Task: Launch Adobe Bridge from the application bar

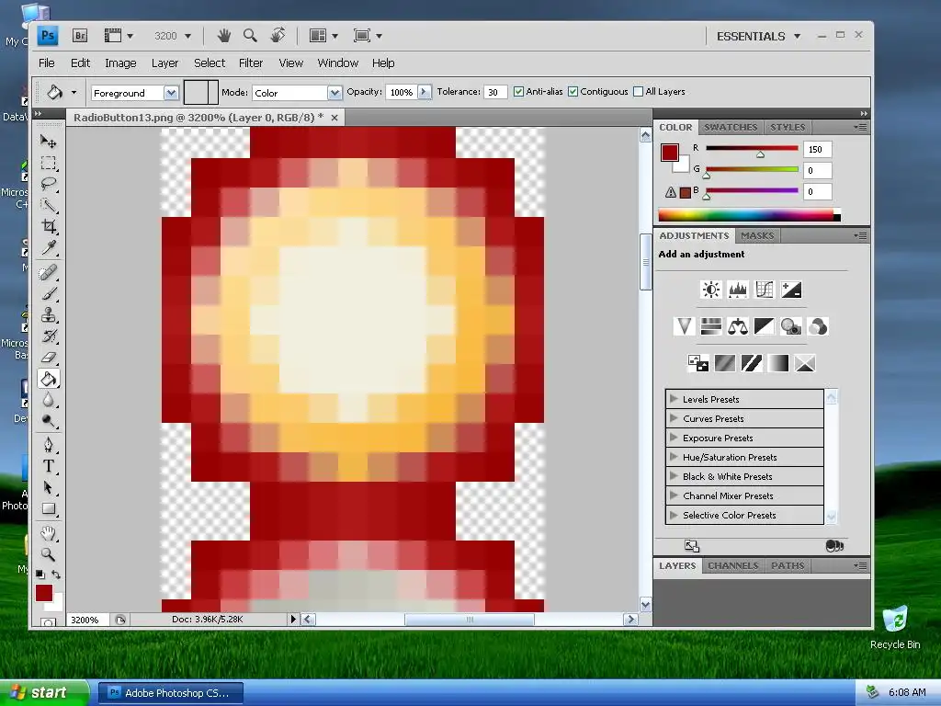Action: [80, 36]
